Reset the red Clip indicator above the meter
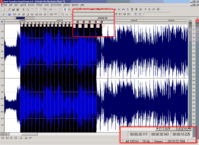The width and height of the screenshot is (199, 145). (197, 20)
